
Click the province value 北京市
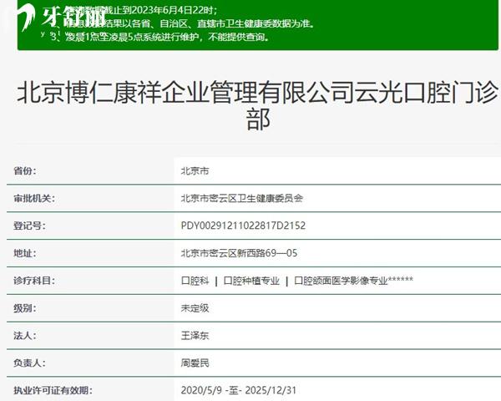coord(195,170)
